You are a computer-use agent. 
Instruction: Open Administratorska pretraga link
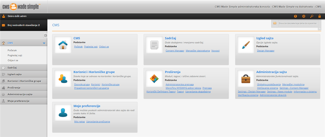coord(180,84)
